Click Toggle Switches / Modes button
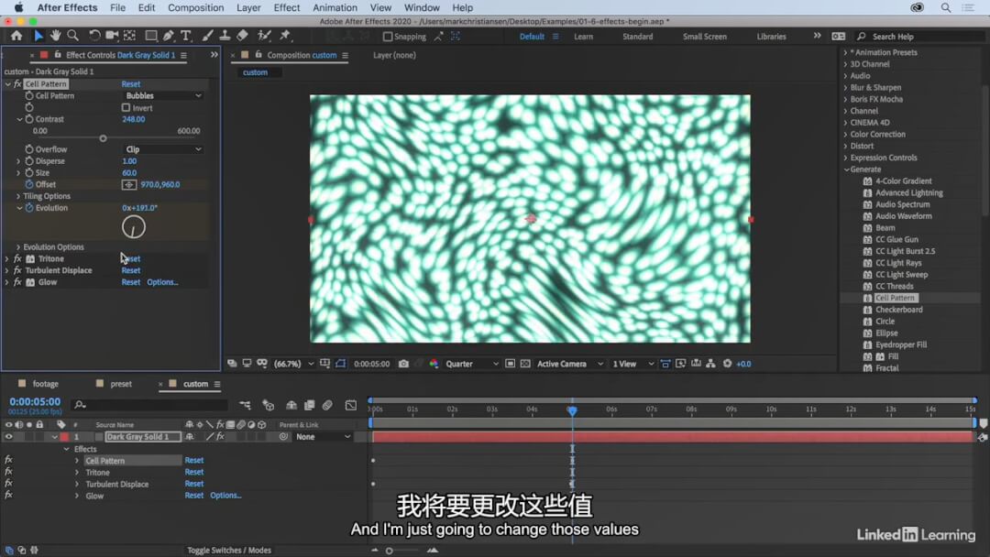990x557 pixels. (229, 550)
